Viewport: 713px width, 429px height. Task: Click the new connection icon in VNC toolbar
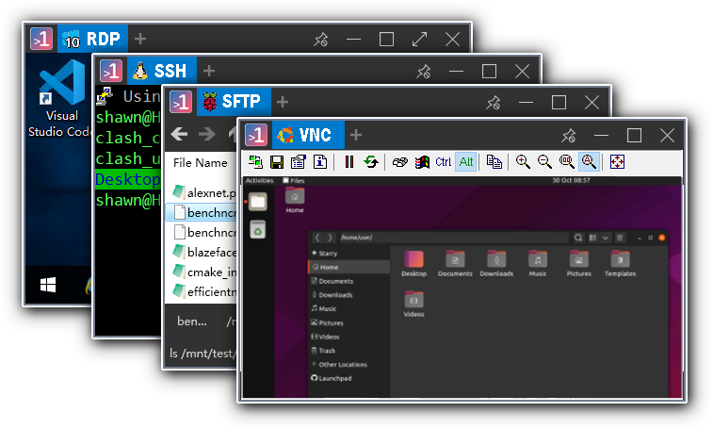click(x=255, y=161)
